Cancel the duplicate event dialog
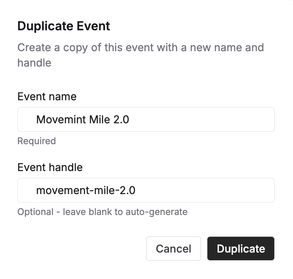 (173, 249)
